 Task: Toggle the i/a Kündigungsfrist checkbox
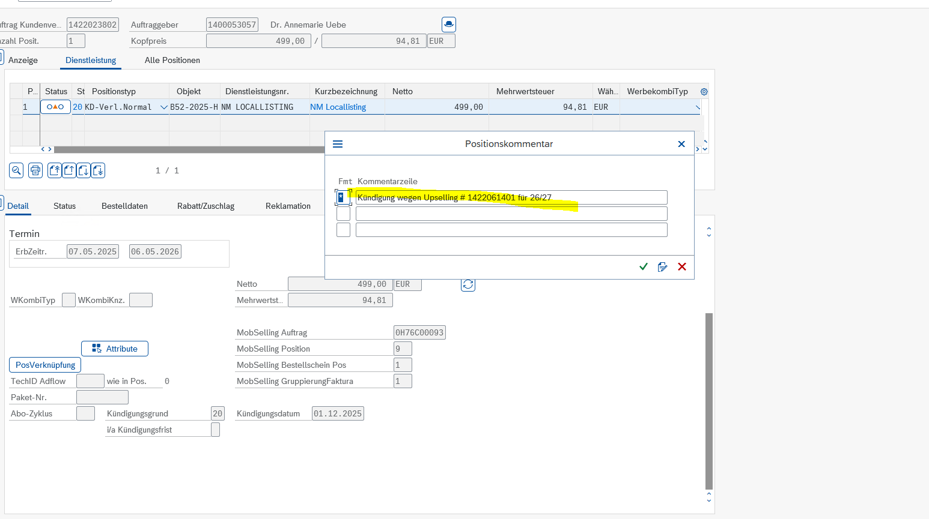tap(215, 430)
